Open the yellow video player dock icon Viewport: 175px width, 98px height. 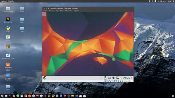pyautogui.click(x=73, y=96)
